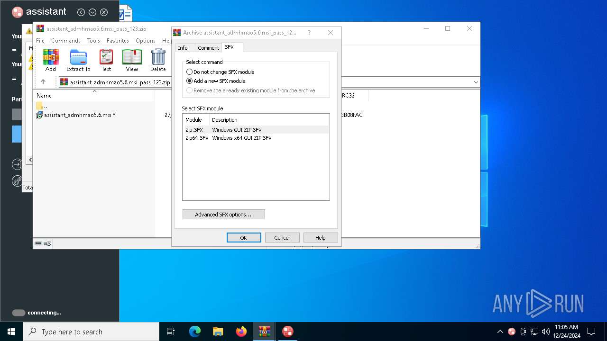Launch Firefox from taskbar
This screenshot has width=607, height=341.
click(x=241, y=332)
